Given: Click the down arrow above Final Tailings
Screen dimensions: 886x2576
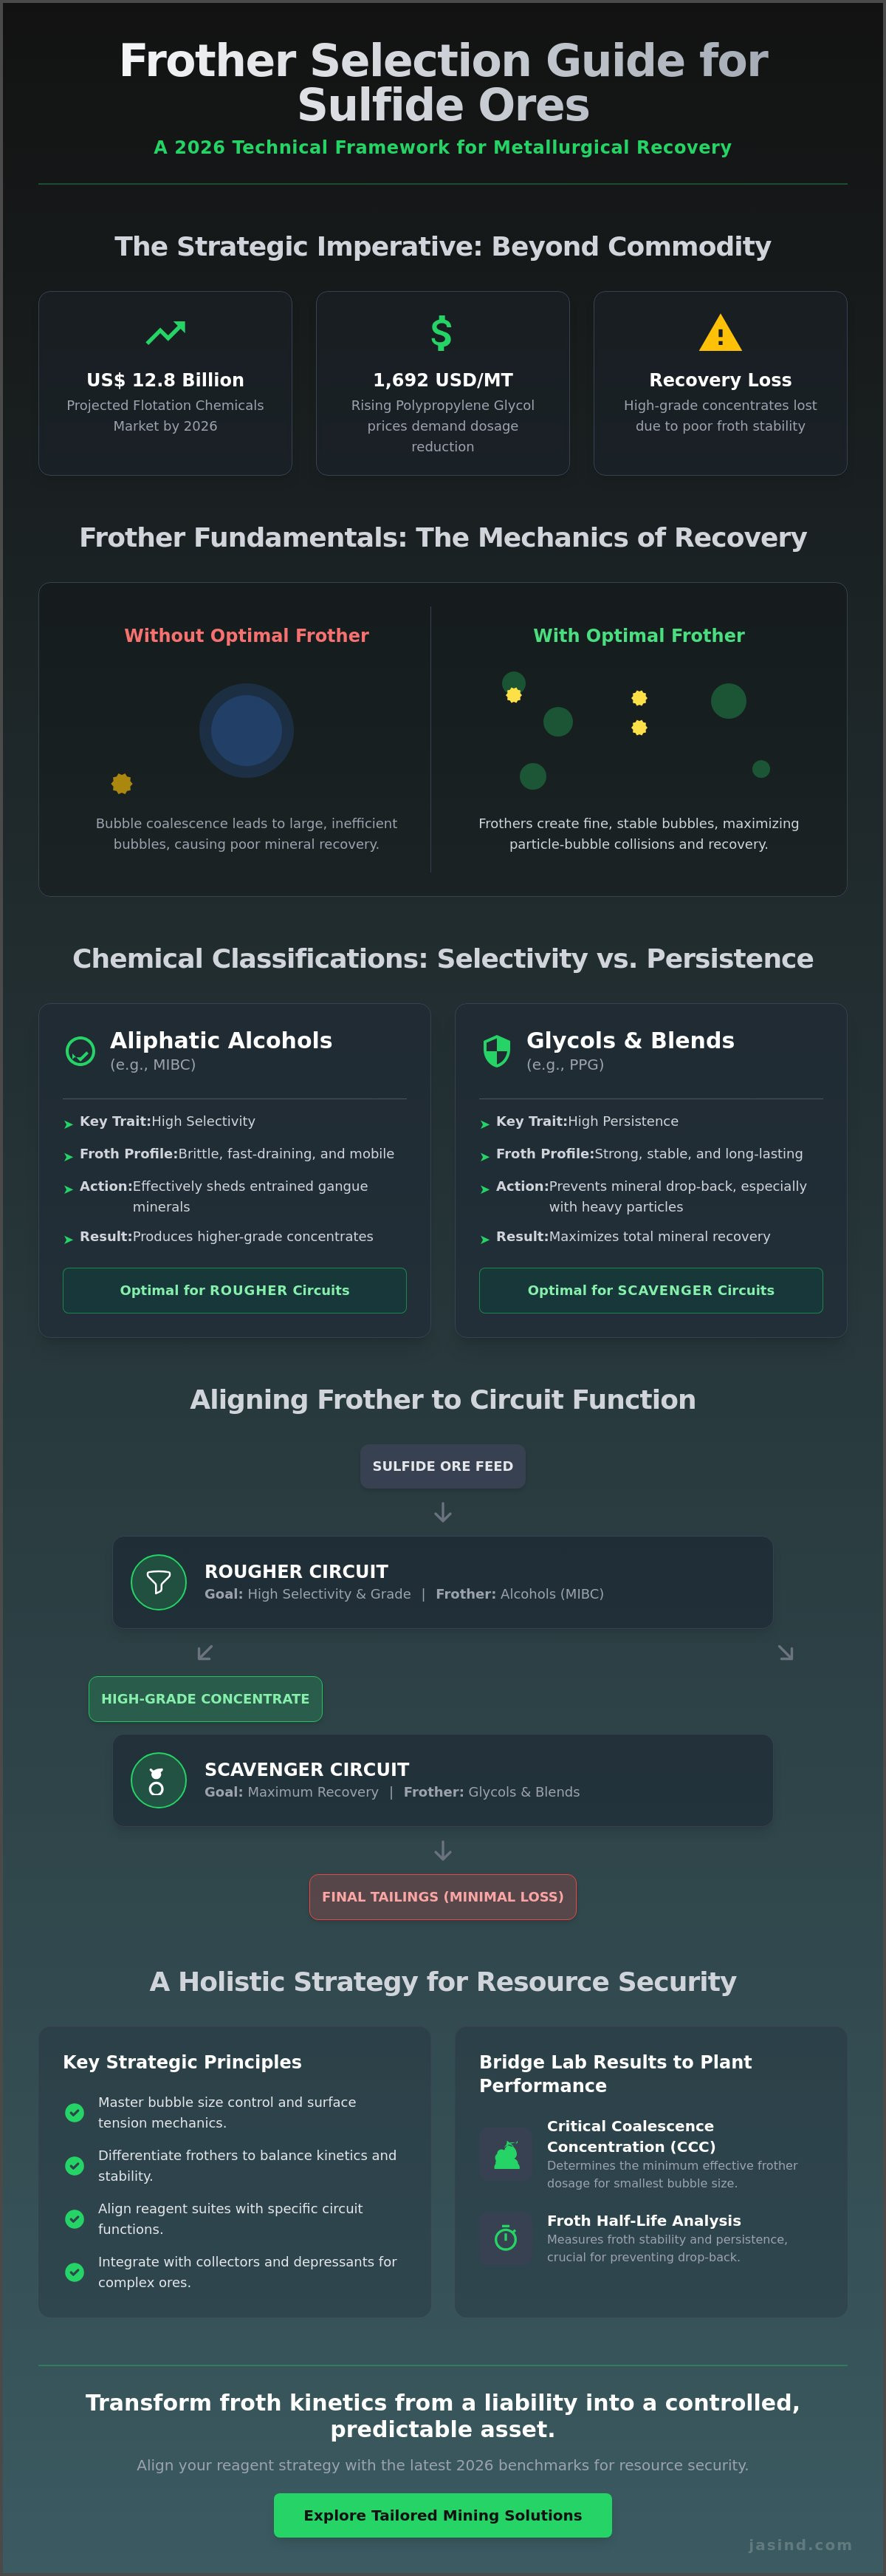Looking at the screenshot, I should (x=443, y=1851).
